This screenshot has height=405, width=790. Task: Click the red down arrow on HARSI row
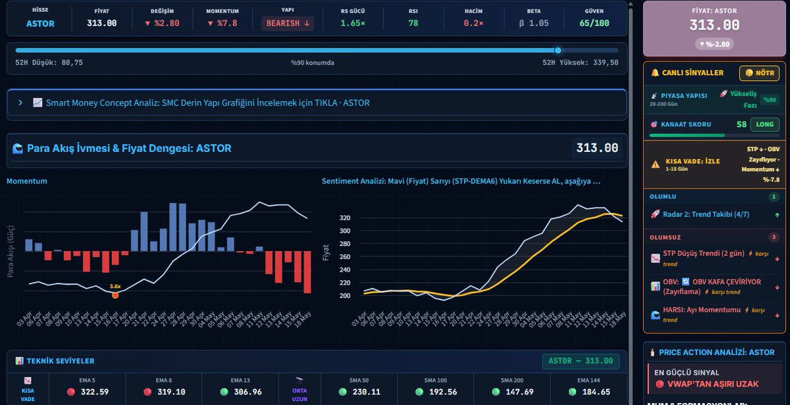tap(777, 314)
